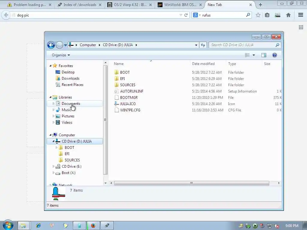
Task: Select Documents library
Action: 71,104
